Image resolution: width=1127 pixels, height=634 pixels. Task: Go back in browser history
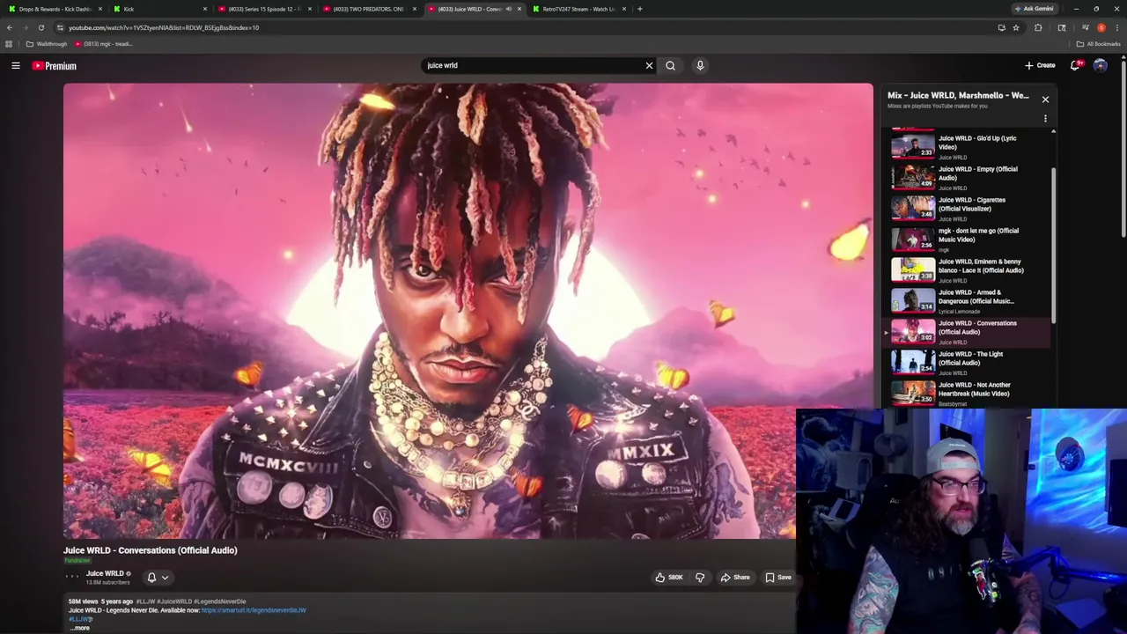click(x=10, y=27)
